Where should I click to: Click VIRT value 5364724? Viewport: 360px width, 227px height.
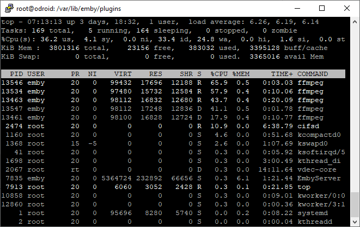117,178
